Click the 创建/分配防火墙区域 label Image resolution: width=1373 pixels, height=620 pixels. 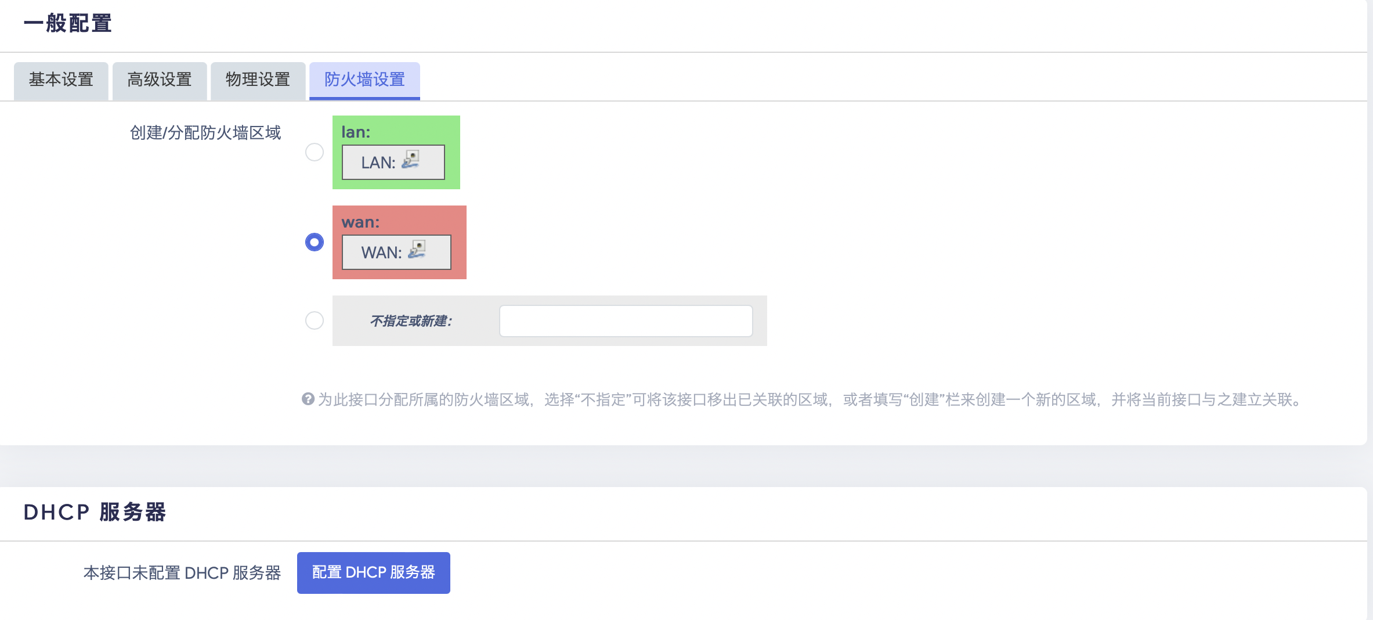[x=205, y=133]
